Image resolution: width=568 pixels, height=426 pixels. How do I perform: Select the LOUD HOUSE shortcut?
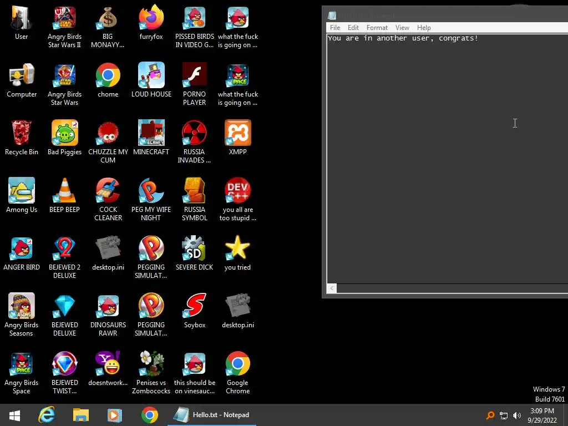click(151, 80)
